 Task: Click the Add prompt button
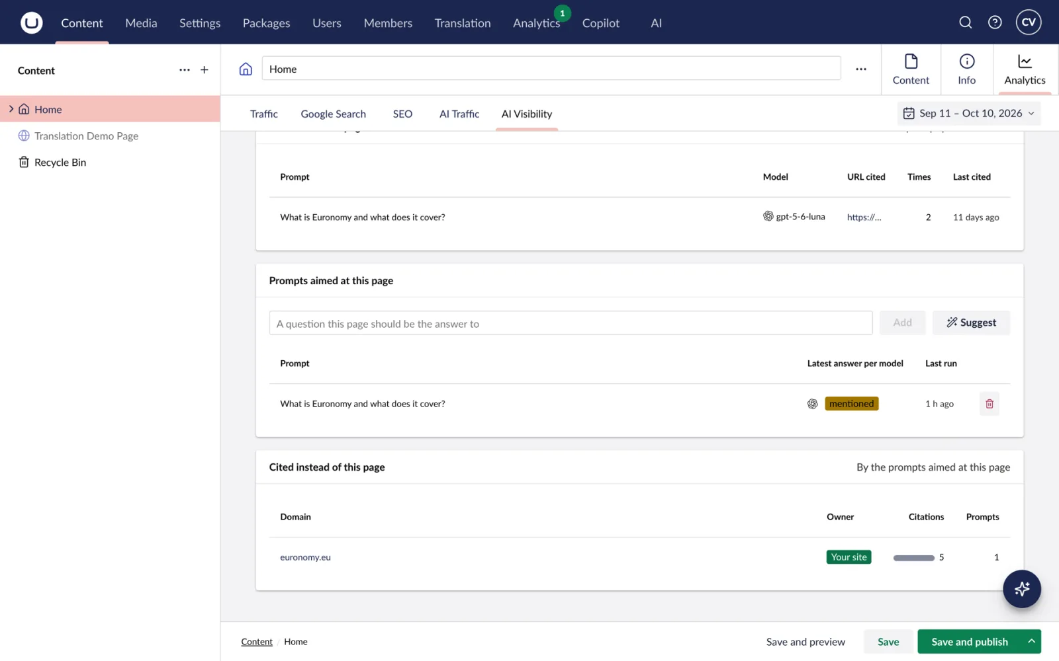902,323
